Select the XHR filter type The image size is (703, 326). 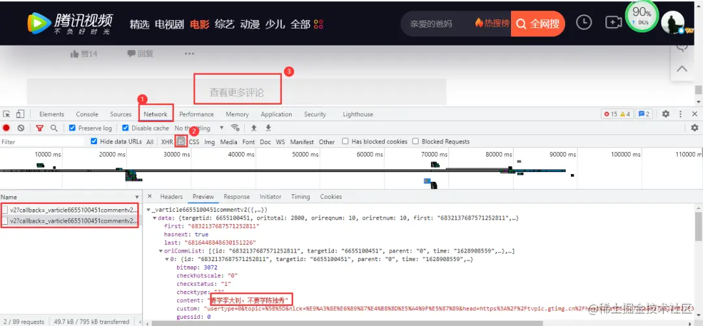pyautogui.click(x=167, y=142)
